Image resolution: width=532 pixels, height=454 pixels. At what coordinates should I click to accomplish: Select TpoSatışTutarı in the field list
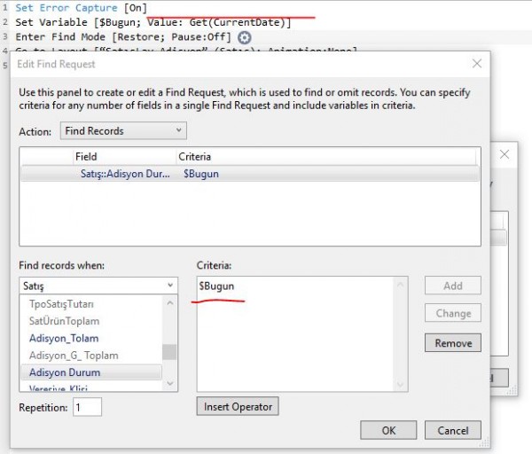[x=61, y=304]
